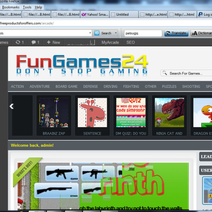The width and height of the screenshot is (212, 212).
Task: Click the plus New item in admin bar
Action: click(53, 42)
